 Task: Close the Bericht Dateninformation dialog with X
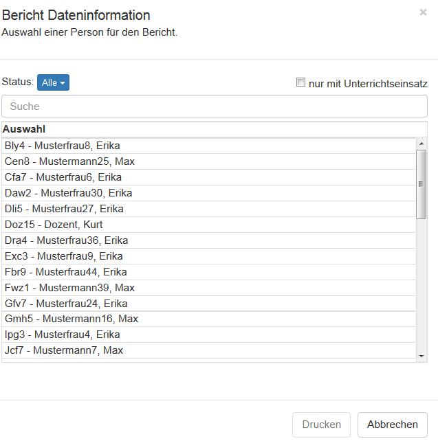tap(423, 12)
